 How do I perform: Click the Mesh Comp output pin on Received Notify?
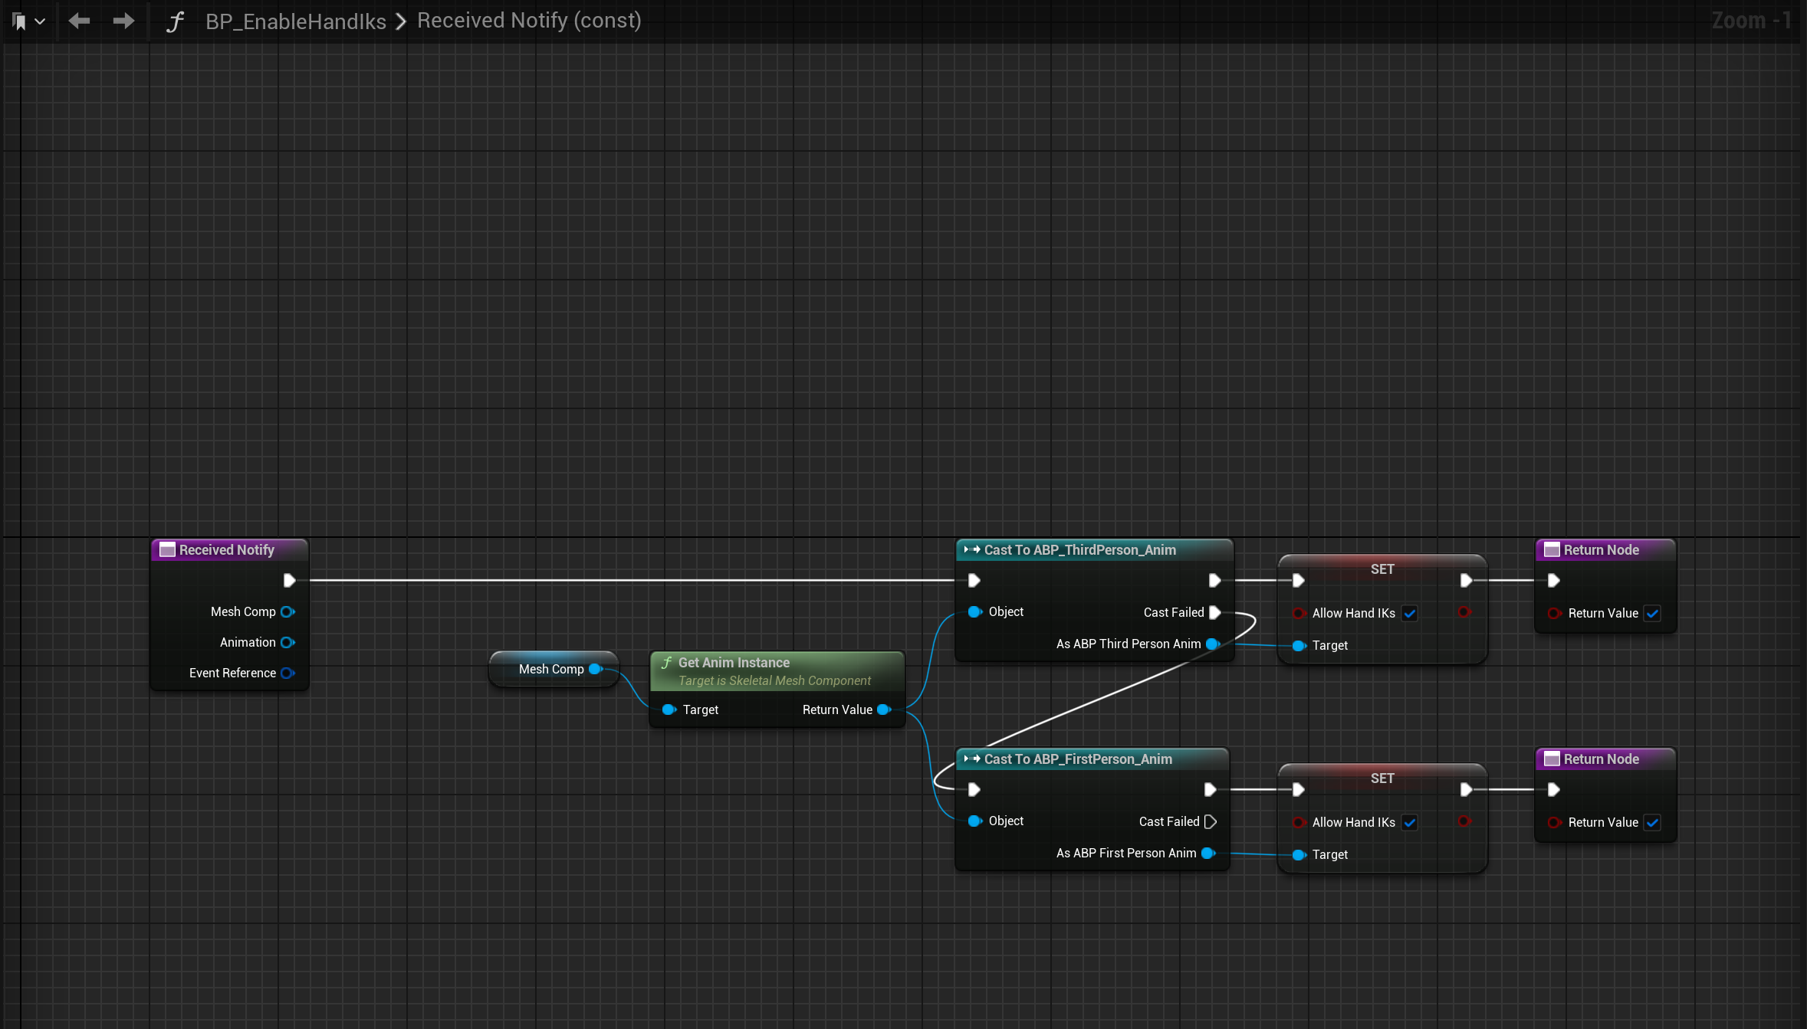(x=287, y=611)
